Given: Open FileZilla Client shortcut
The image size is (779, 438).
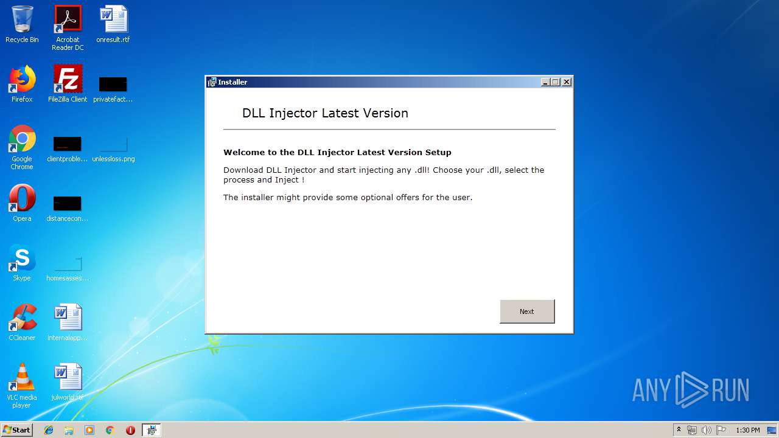Looking at the screenshot, I should point(68,84).
